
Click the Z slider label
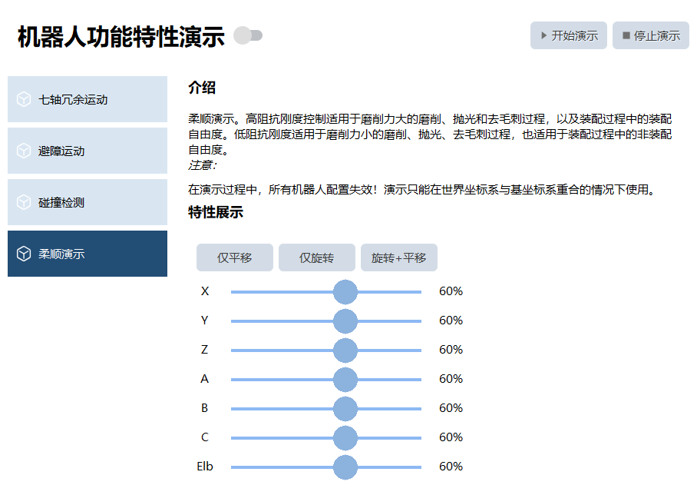(x=204, y=350)
